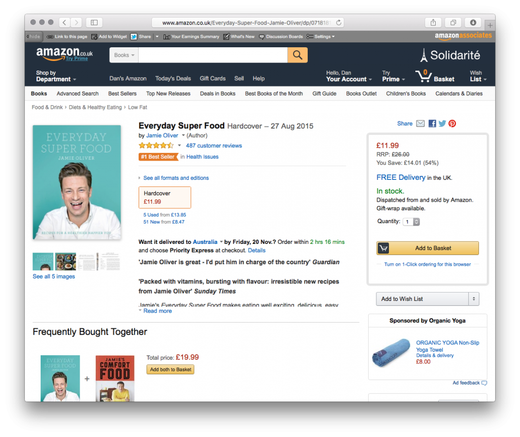Share the book via email icon
The image size is (520, 437).
420,123
